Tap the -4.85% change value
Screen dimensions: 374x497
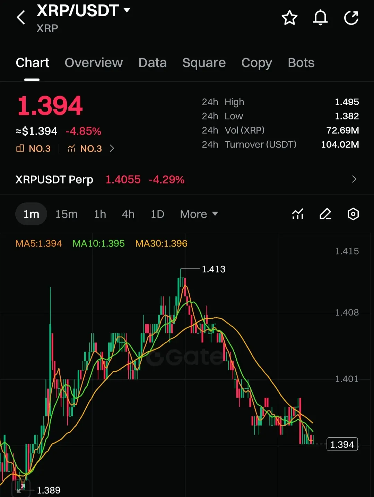click(83, 131)
